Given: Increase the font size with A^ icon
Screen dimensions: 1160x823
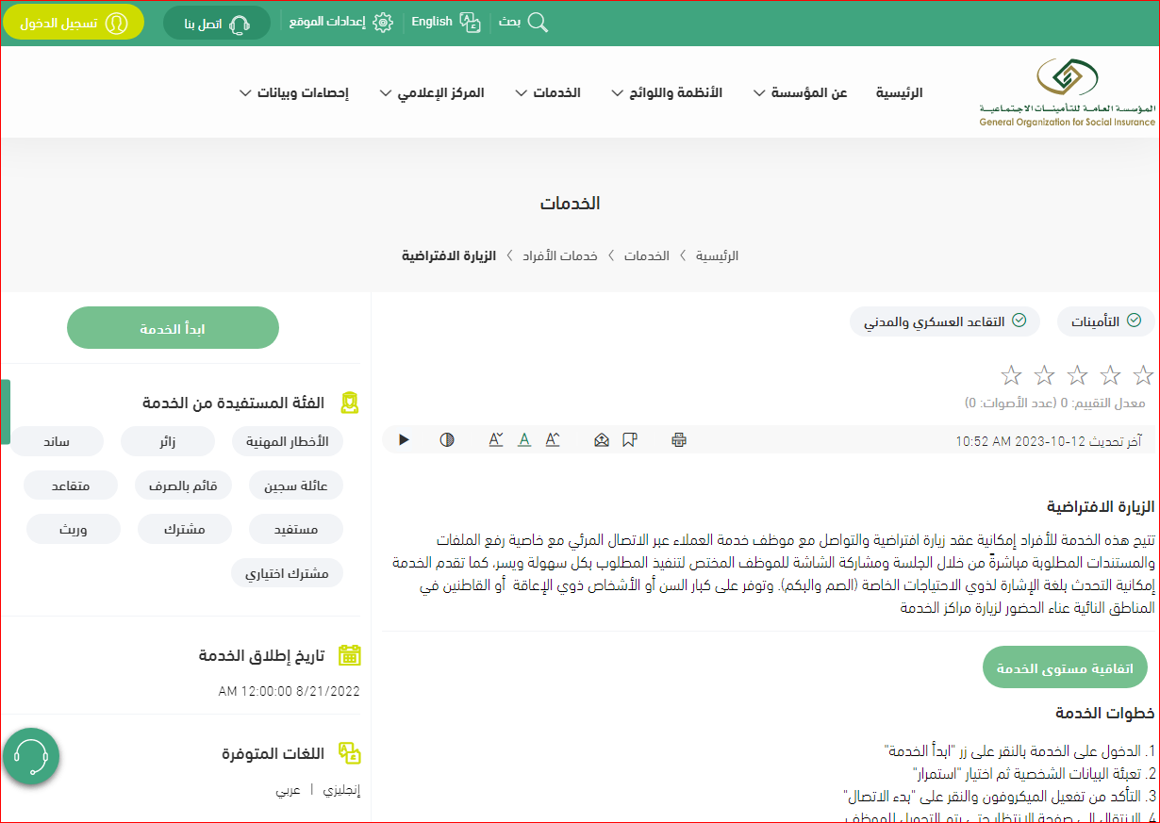Looking at the screenshot, I should pos(553,439).
